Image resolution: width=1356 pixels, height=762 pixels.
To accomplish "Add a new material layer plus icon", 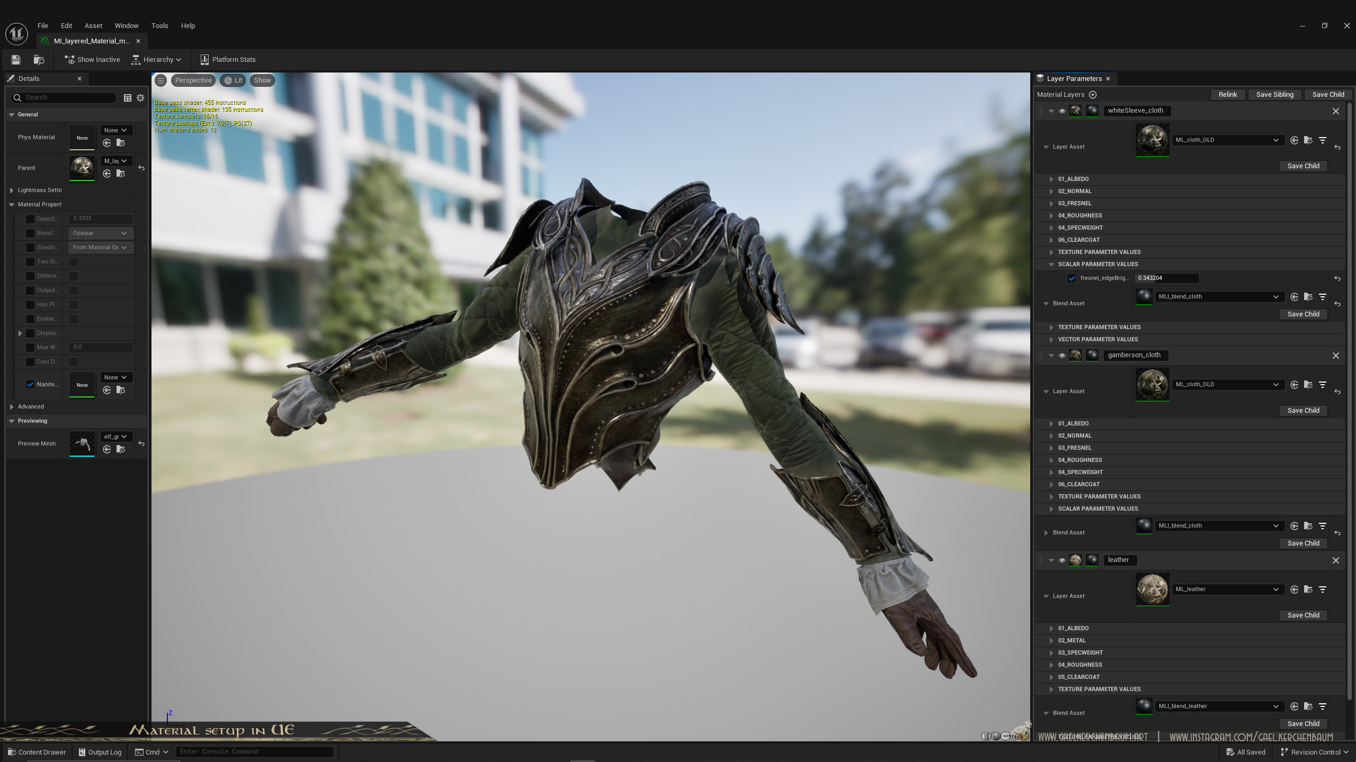I will pyautogui.click(x=1092, y=95).
